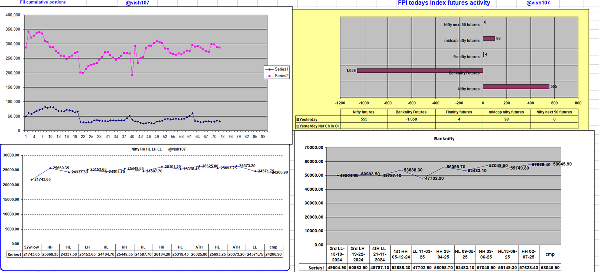Click the LL column header in Nifty table
Image resolution: width=599 pixels, height=272 pixels.
(x=255, y=247)
